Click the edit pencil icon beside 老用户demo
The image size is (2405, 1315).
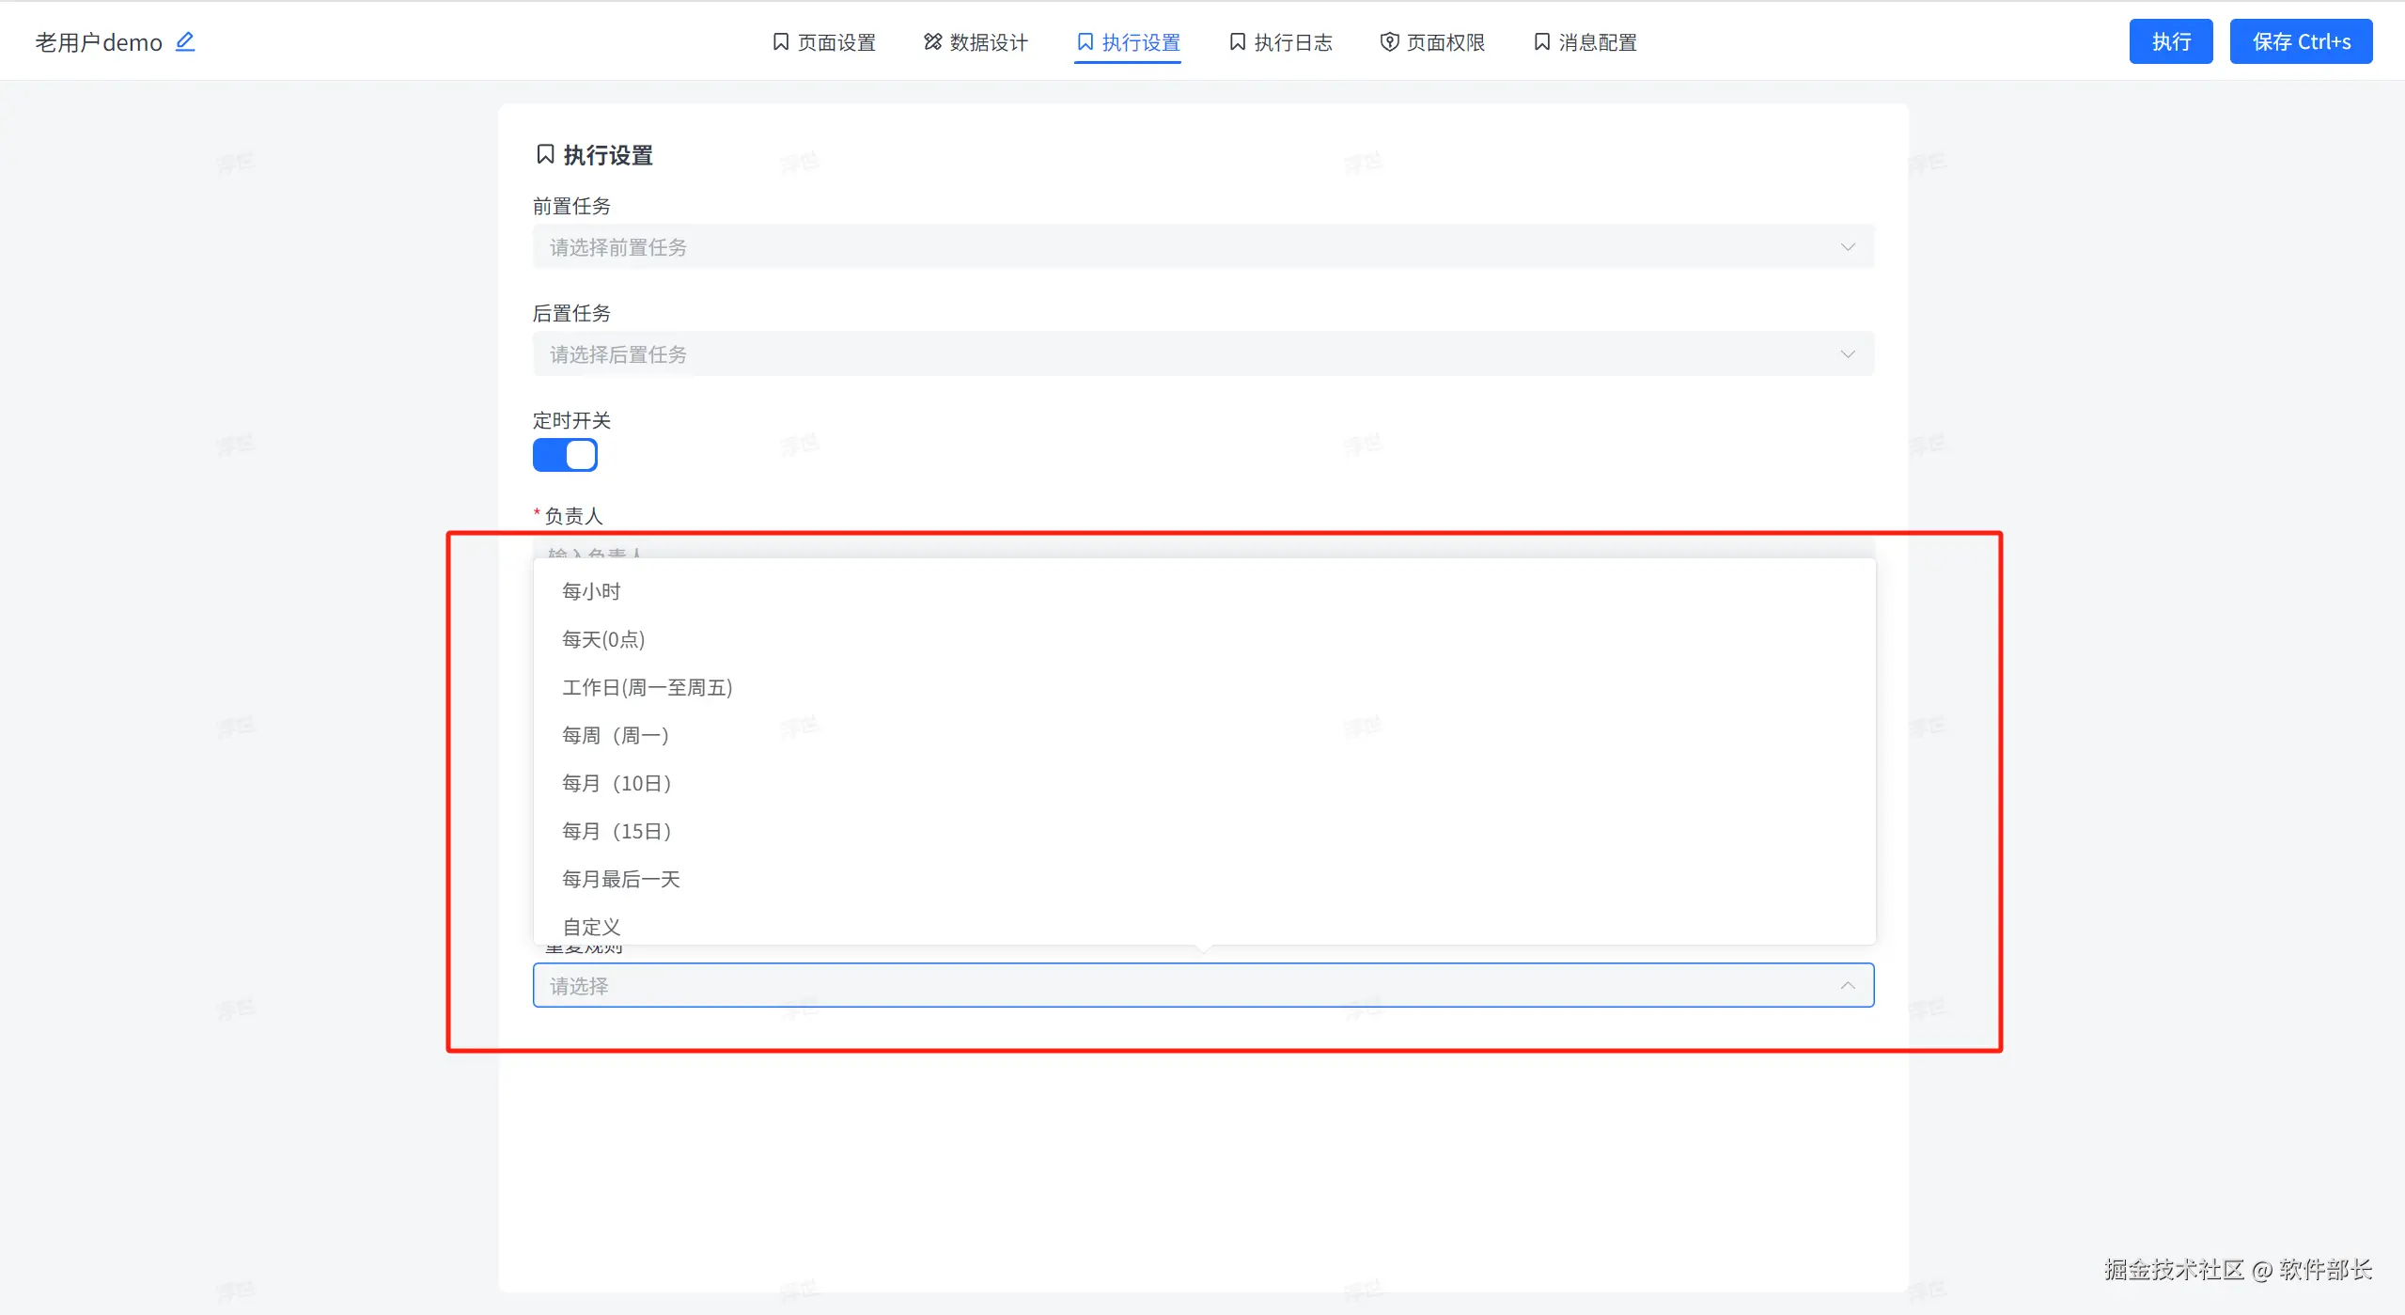click(x=185, y=42)
